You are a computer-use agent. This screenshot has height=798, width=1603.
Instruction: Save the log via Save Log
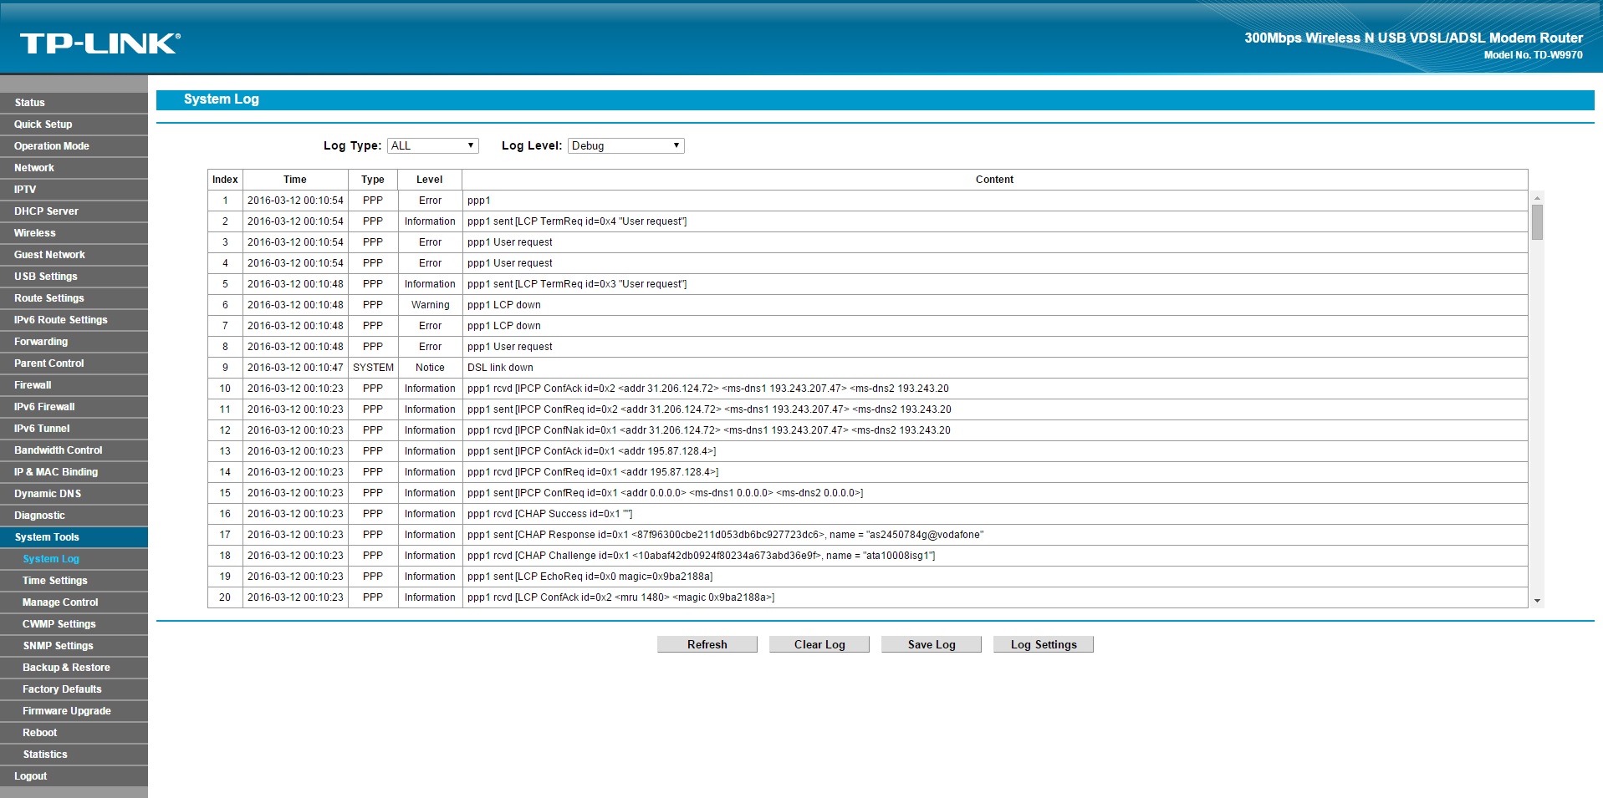pos(932,644)
